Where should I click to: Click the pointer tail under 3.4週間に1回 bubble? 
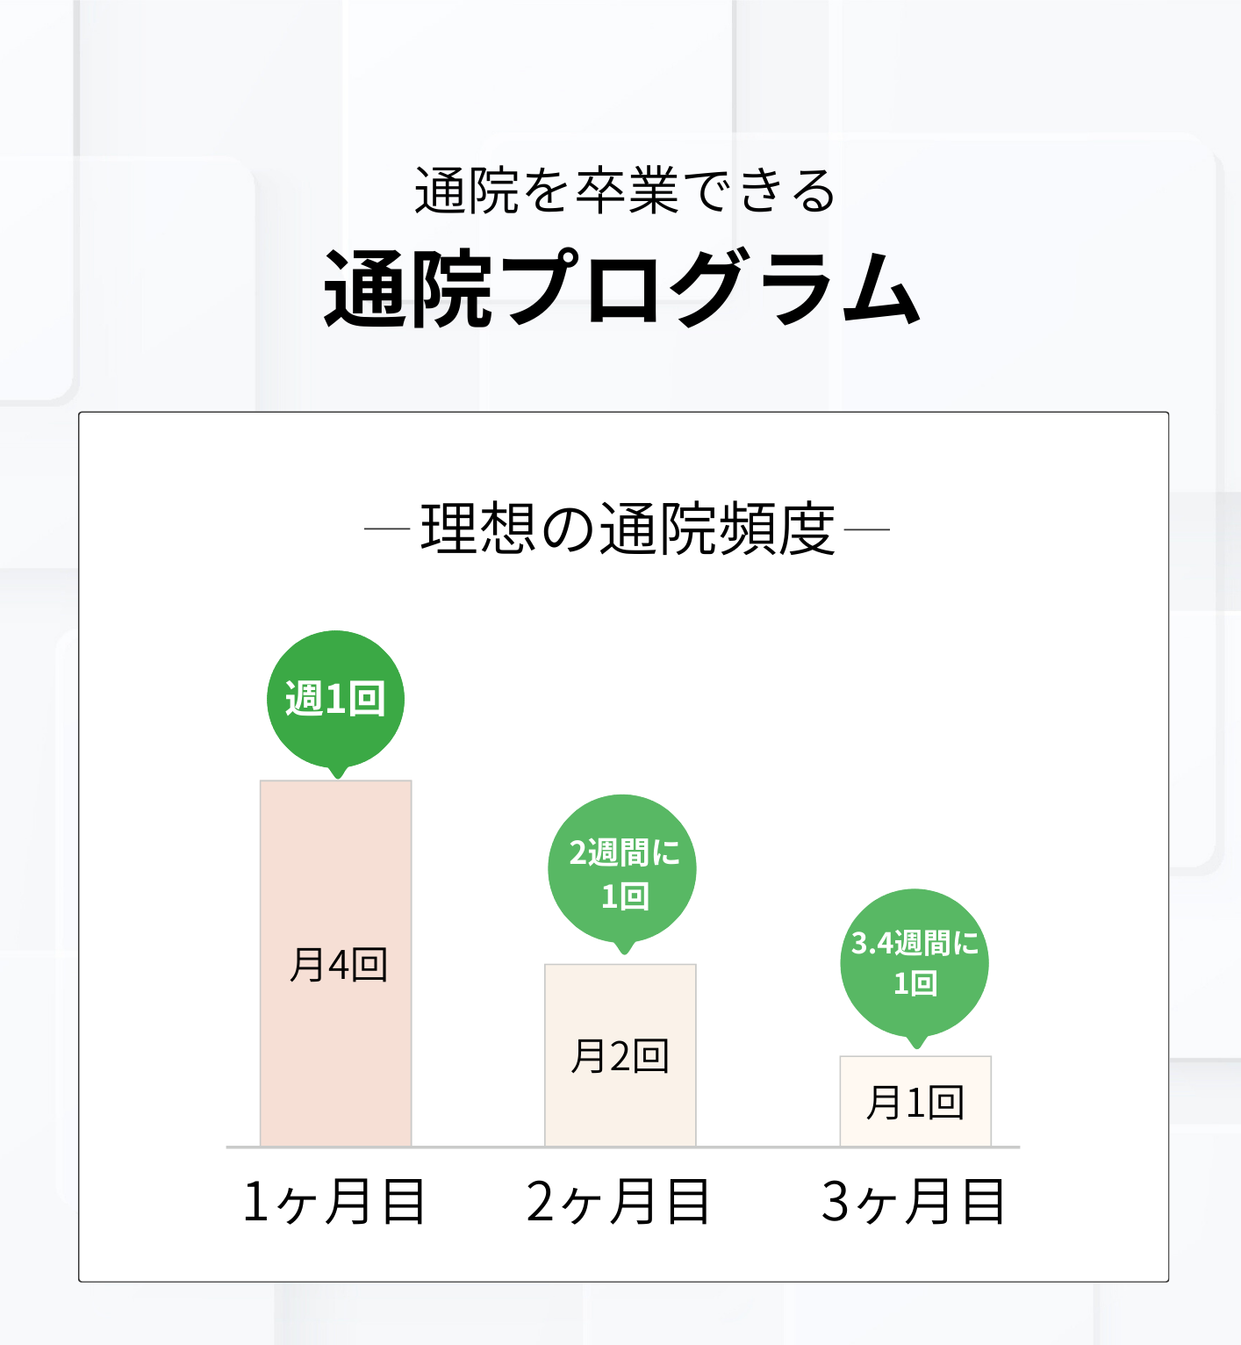click(916, 1042)
